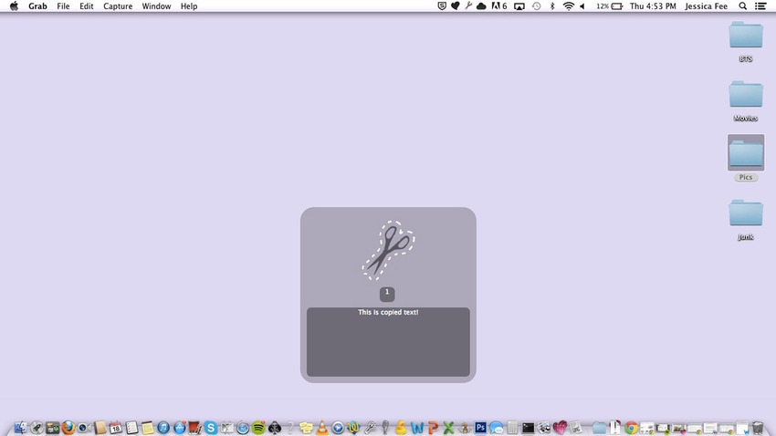Select the Movies folder icon

746,95
